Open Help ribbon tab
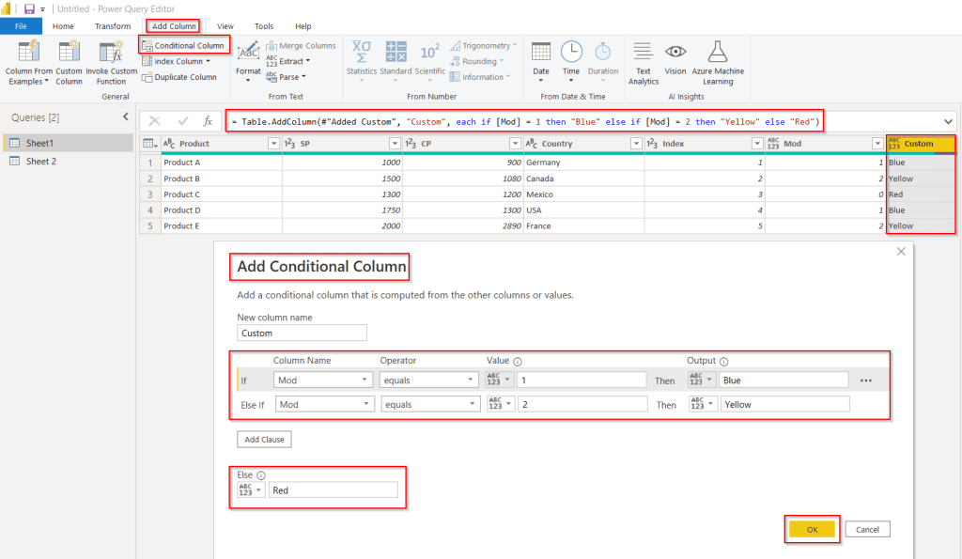 point(303,26)
